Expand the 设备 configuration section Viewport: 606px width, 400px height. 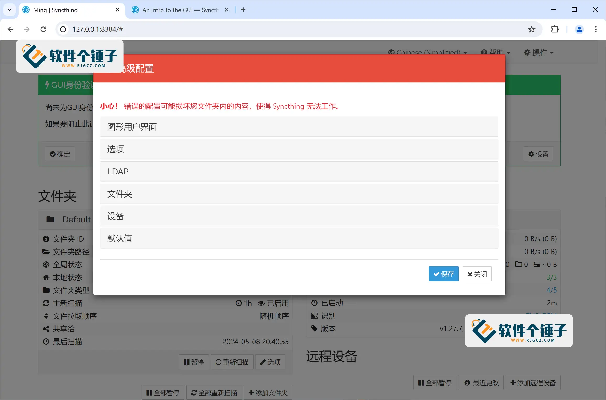(299, 216)
